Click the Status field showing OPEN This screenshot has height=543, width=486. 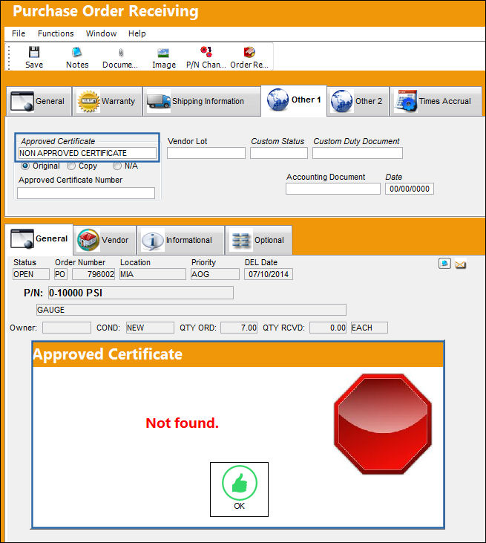(x=30, y=274)
